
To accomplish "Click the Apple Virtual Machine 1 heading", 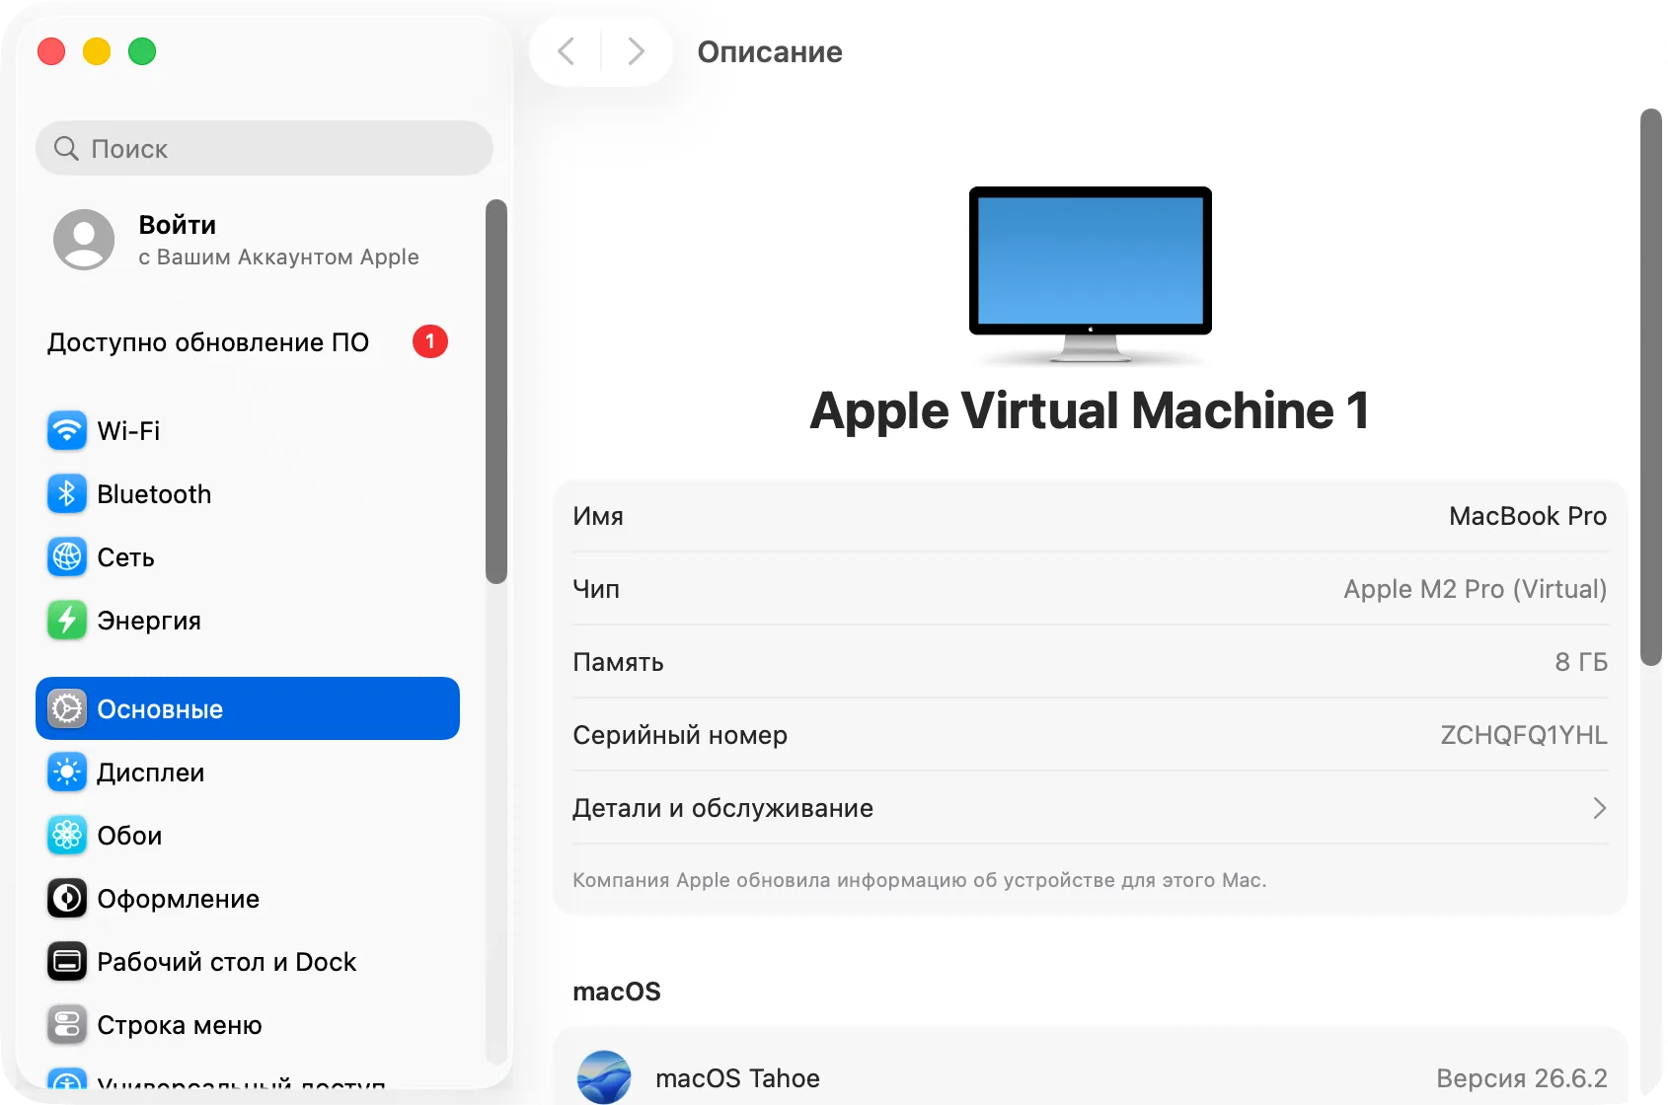I will (1090, 410).
